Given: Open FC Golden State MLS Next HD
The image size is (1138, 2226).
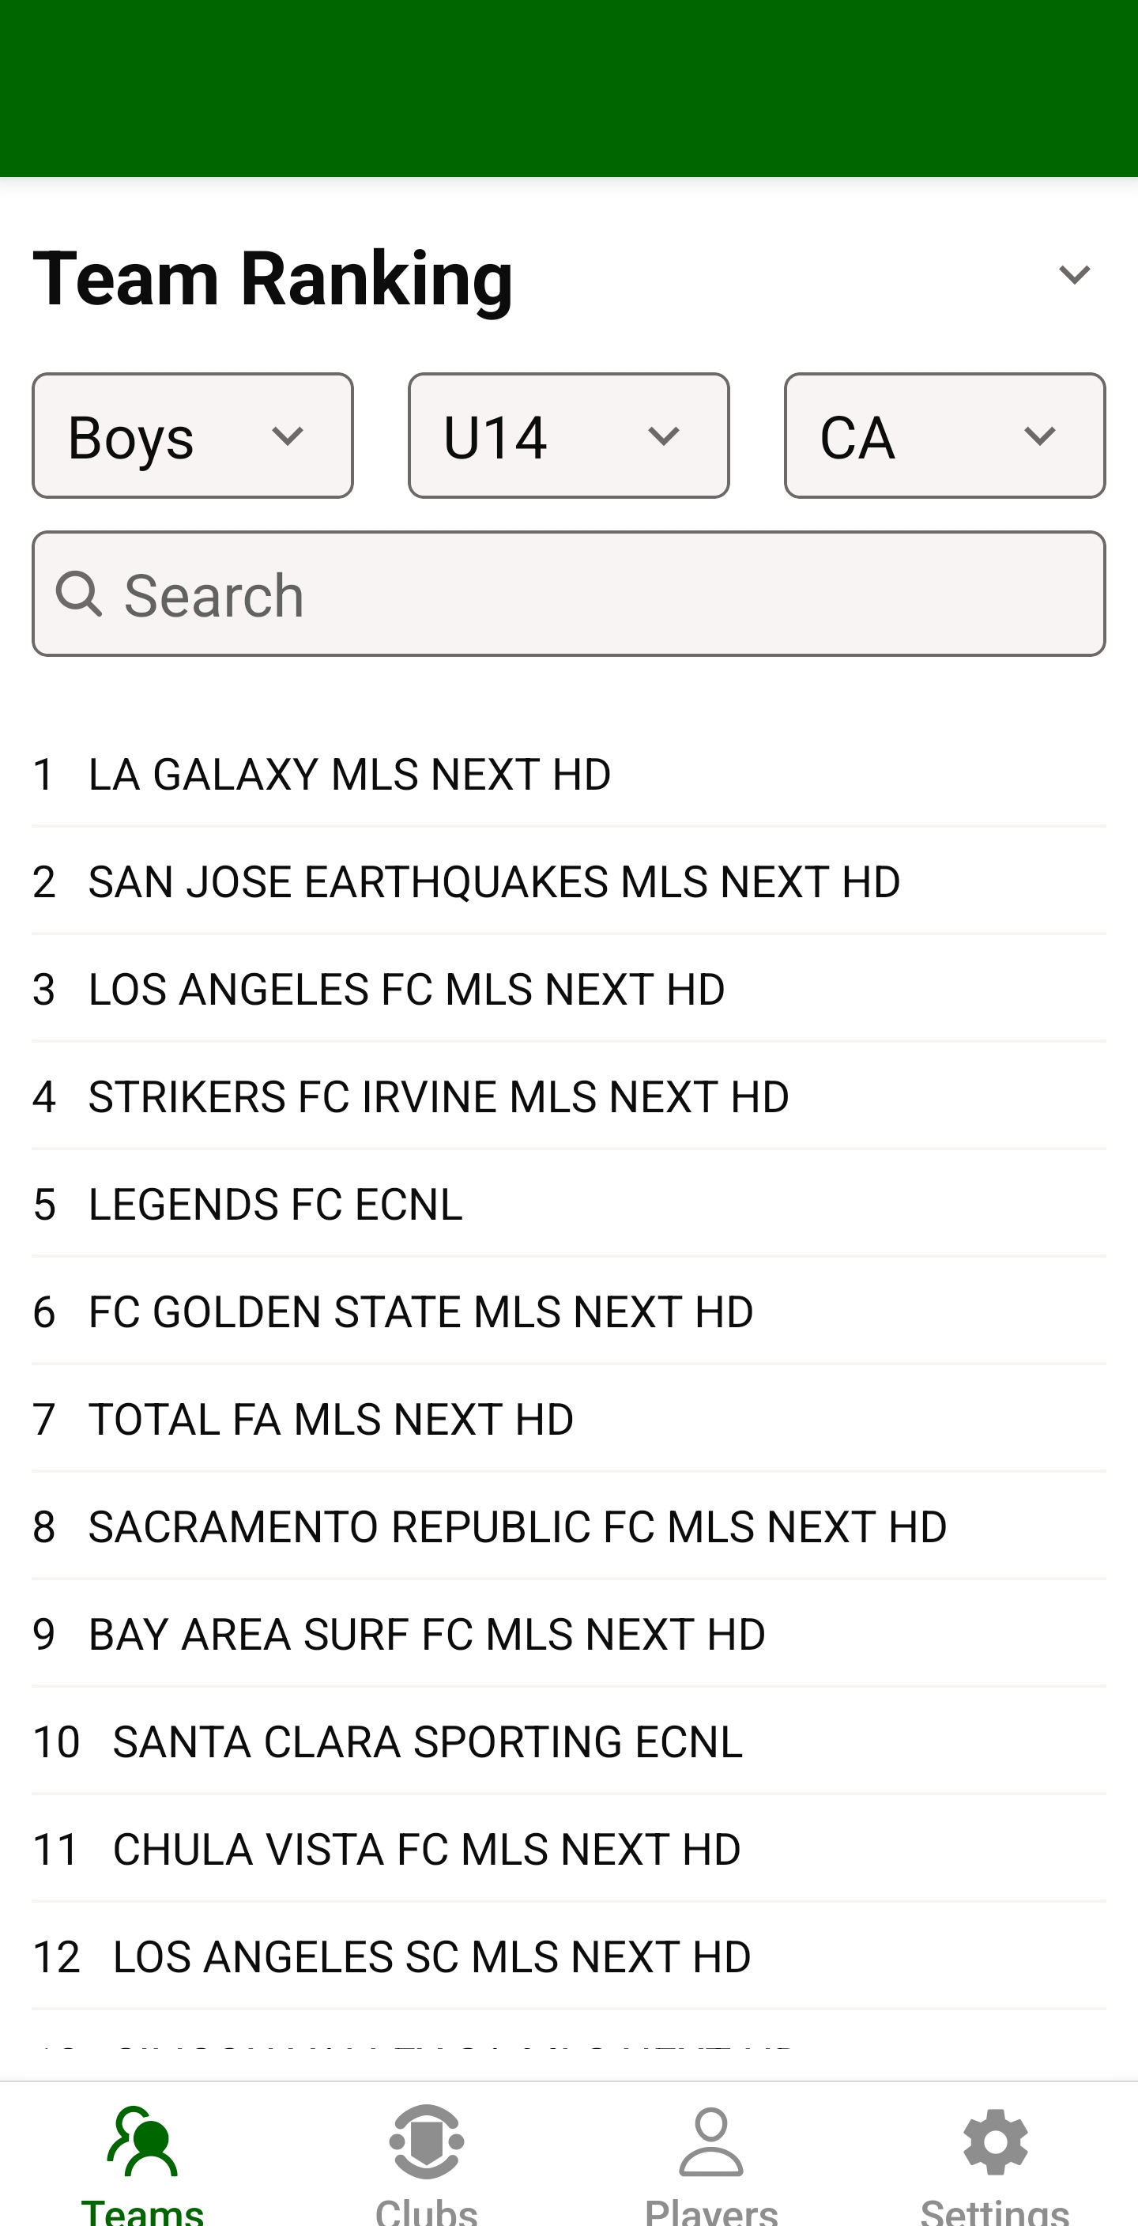Looking at the screenshot, I should click(420, 1311).
